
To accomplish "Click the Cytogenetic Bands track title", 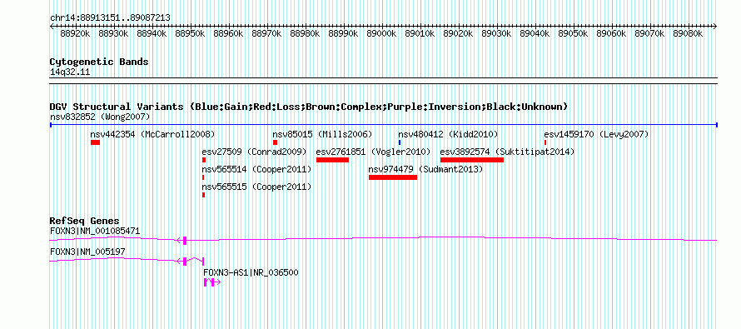I will [99, 62].
